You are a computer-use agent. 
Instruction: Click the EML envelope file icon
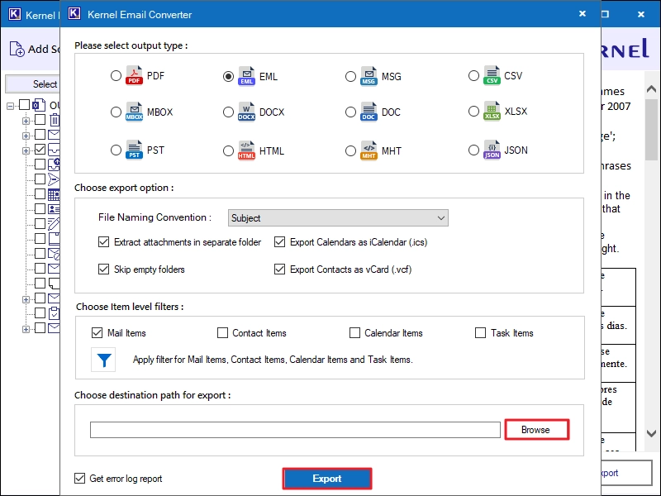246,76
